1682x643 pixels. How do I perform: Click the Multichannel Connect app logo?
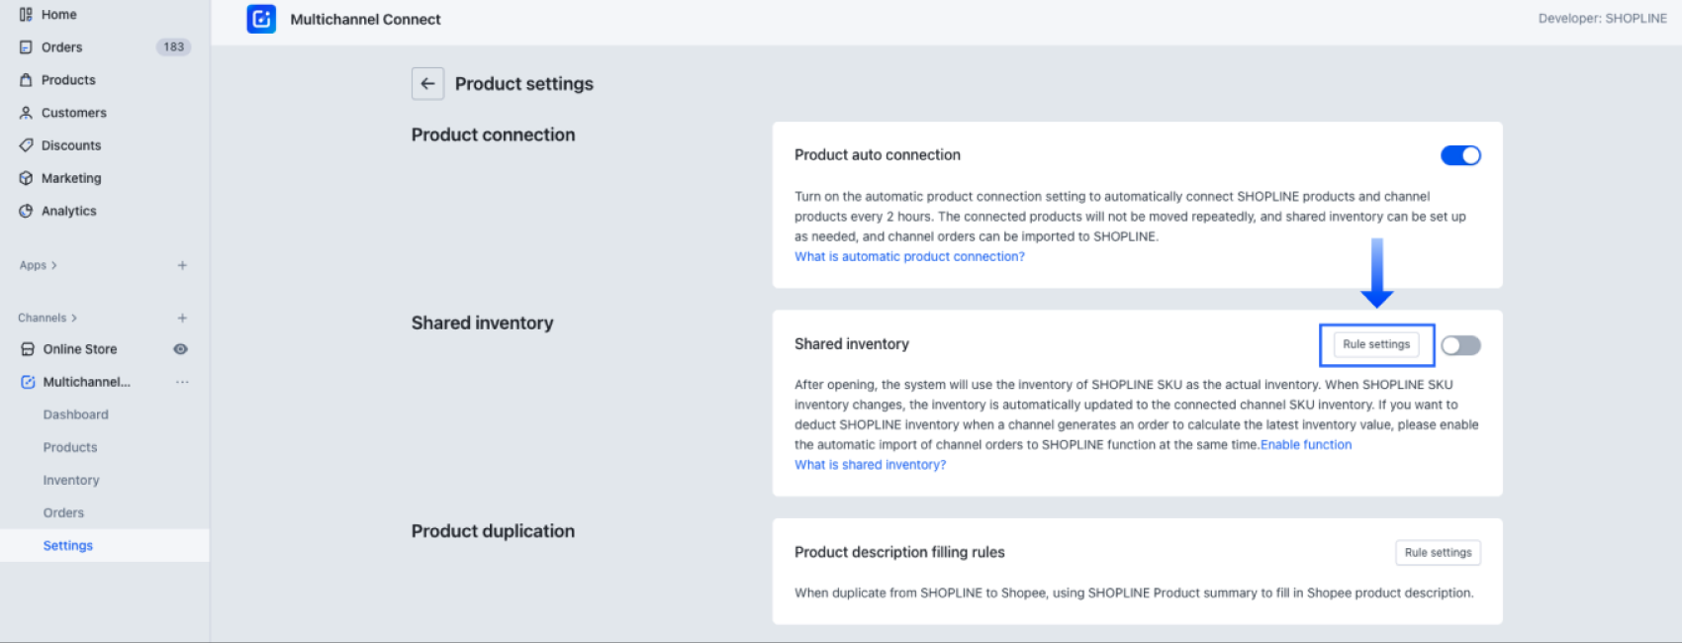click(x=261, y=19)
